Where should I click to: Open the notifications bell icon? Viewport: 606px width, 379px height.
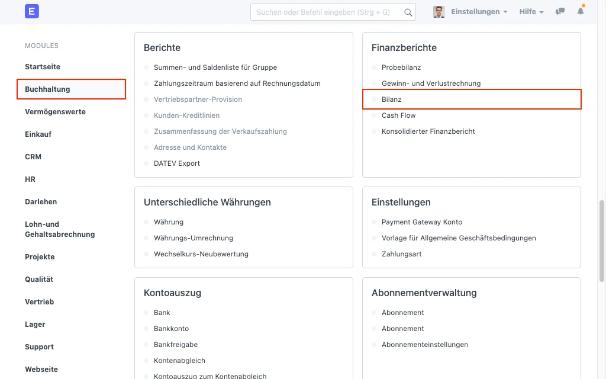coord(581,11)
